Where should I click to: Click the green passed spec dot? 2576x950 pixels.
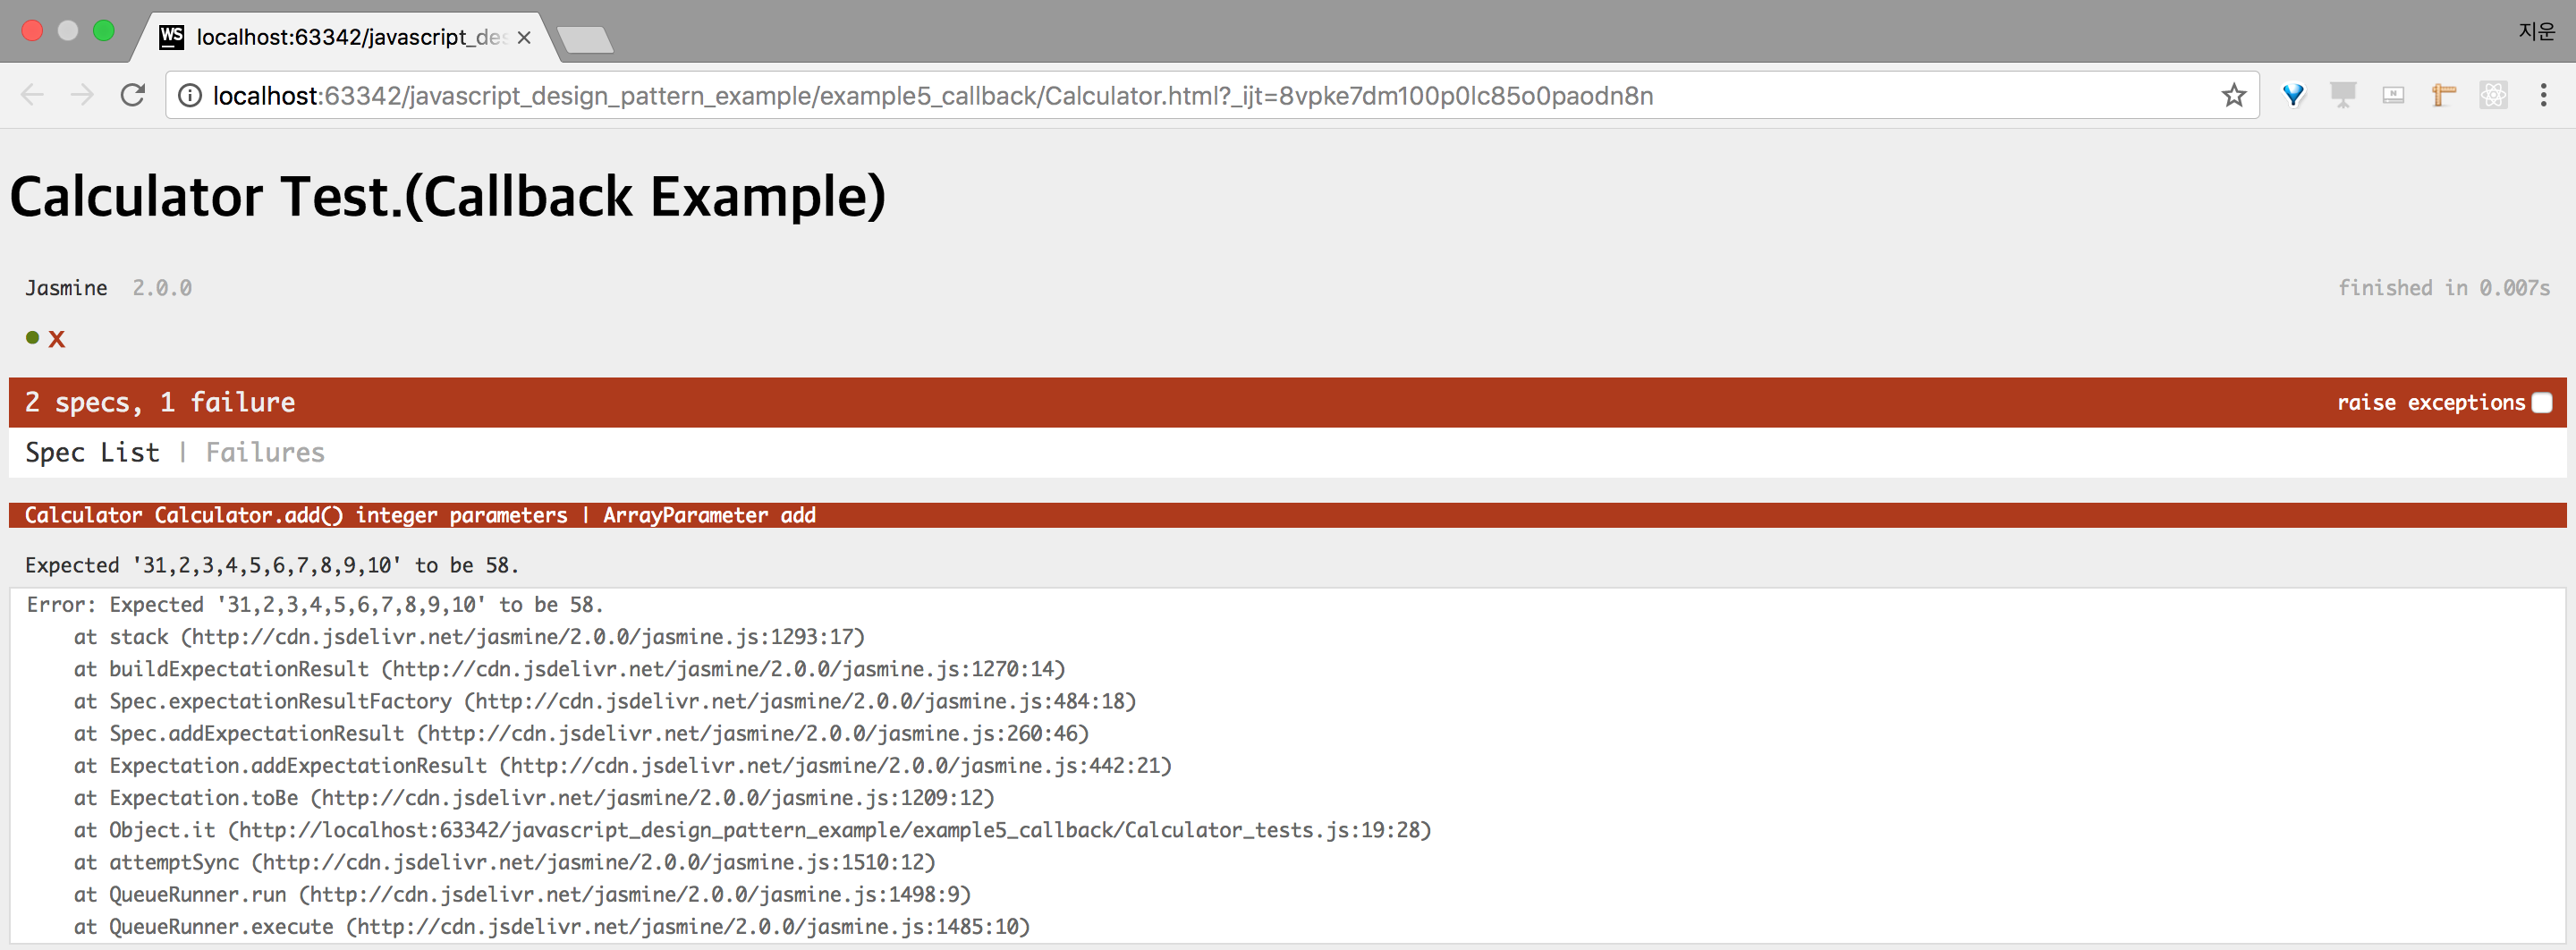[33, 338]
